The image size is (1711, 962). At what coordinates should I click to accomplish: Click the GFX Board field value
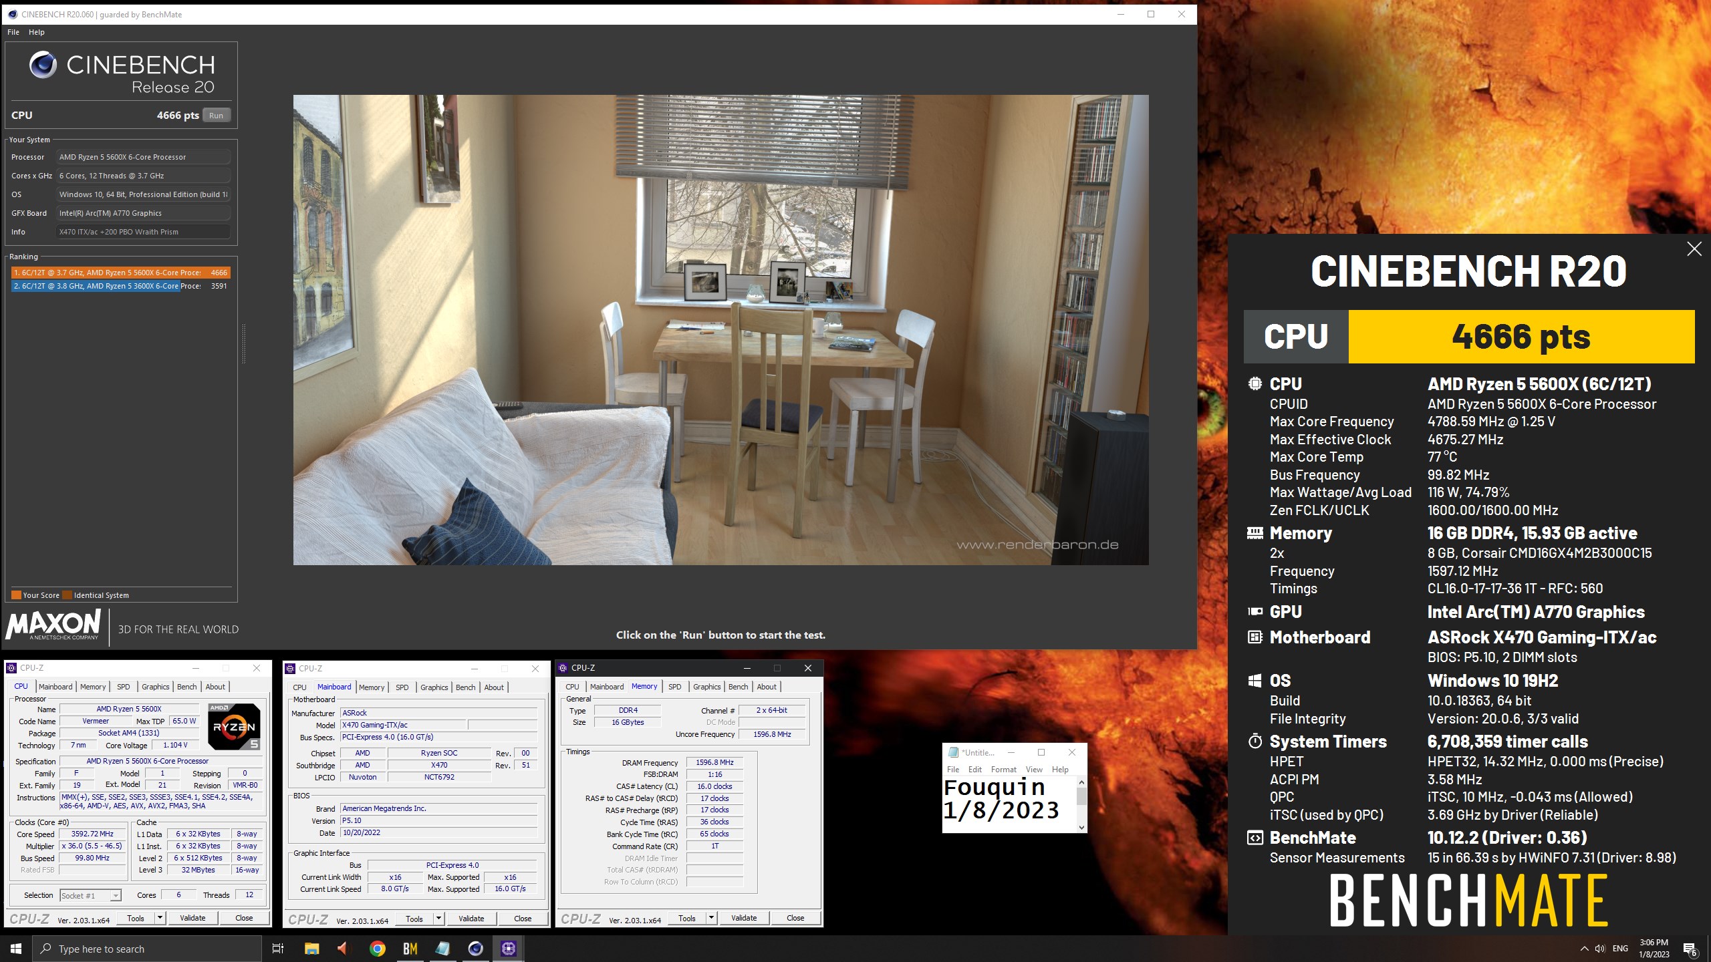(x=144, y=213)
